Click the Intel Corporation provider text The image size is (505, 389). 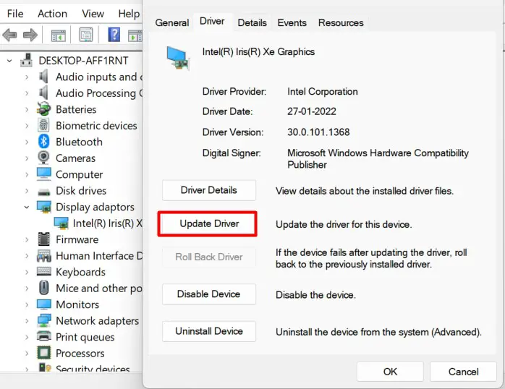coord(323,91)
